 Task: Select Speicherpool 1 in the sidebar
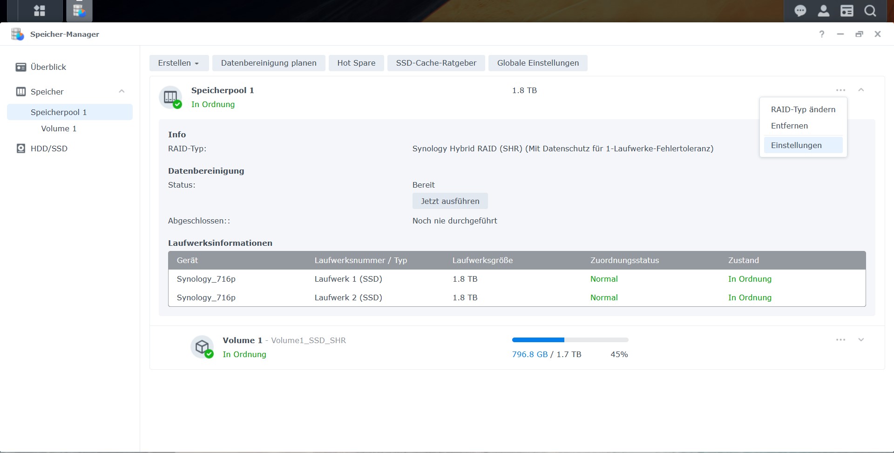coord(70,112)
